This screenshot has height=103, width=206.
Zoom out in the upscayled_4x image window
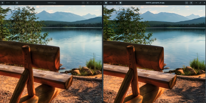[106, 3]
